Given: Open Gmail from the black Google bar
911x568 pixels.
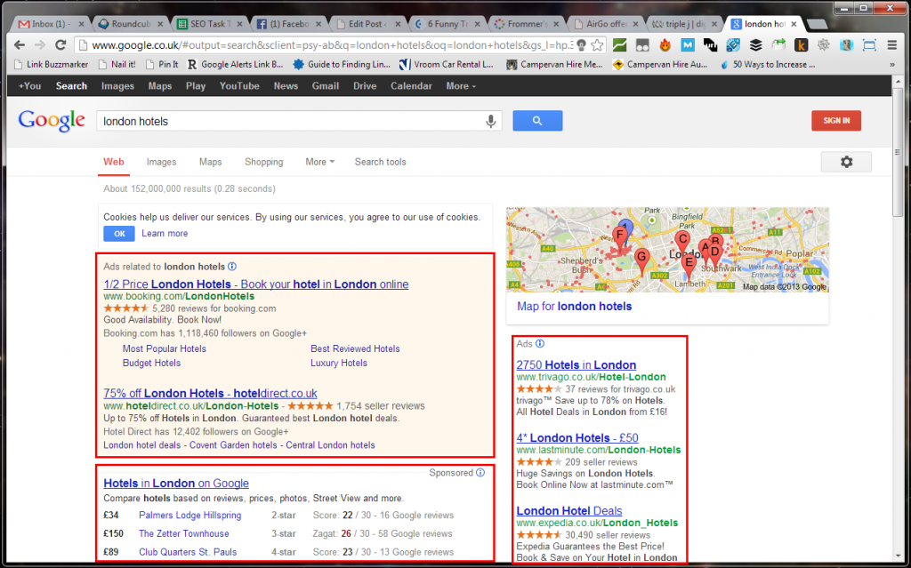Looking at the screenshot, I should [x=326, y=86].
